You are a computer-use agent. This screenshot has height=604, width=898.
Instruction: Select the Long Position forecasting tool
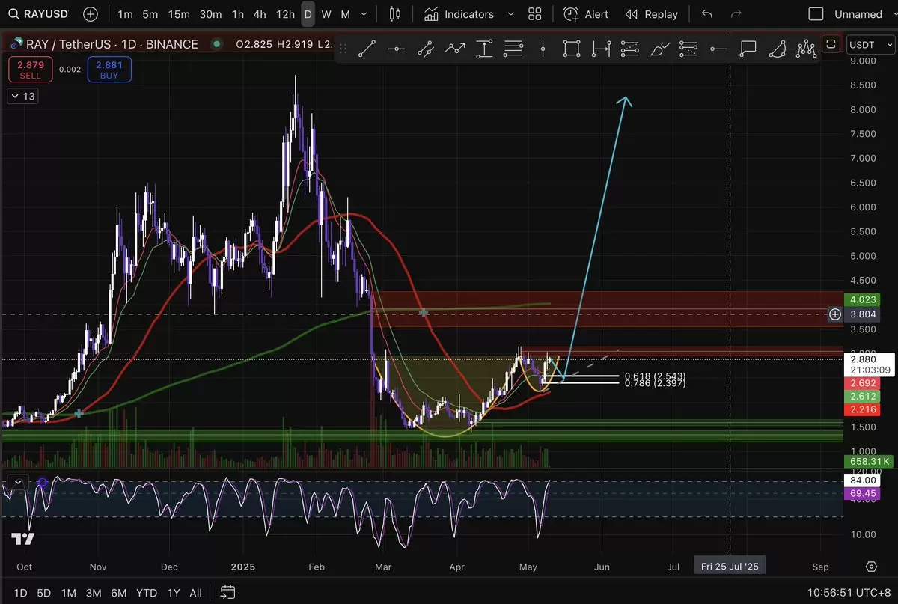coord(630,49)
